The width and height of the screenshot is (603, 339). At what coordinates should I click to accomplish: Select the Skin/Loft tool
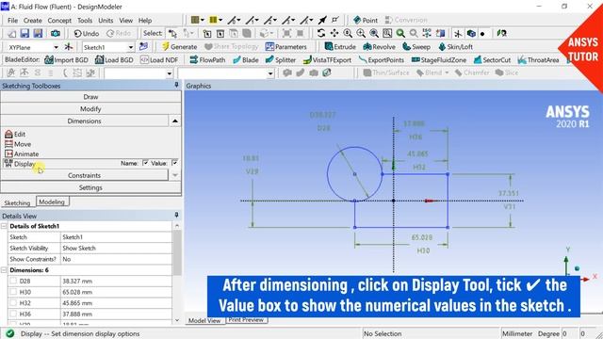click(455, 46)
